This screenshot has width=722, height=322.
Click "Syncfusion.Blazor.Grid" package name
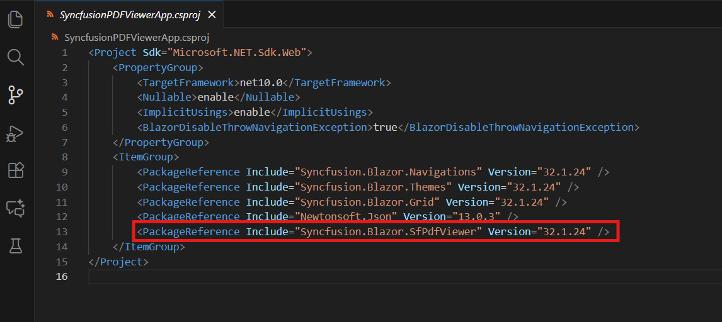pyautogui.click(x=367, y=202)
